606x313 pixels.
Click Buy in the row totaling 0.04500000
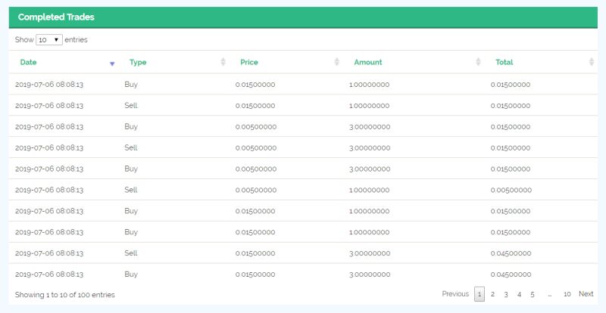pos(131,274)
